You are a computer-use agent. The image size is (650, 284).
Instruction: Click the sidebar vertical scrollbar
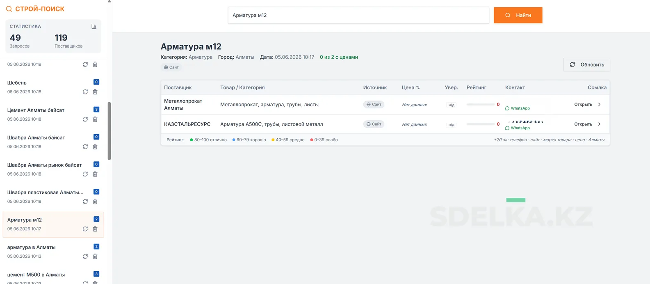(x=109, y=131)
